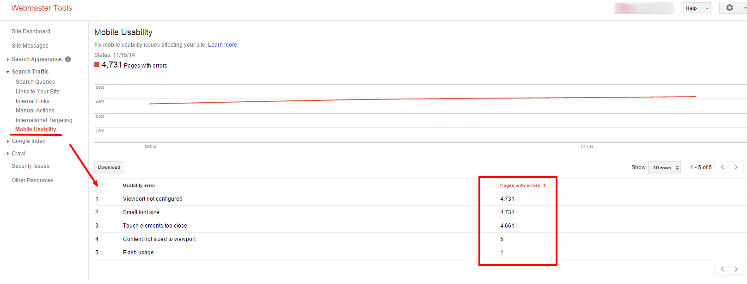Open Search Queries page

pyautogui.click(x=35, y=82)
